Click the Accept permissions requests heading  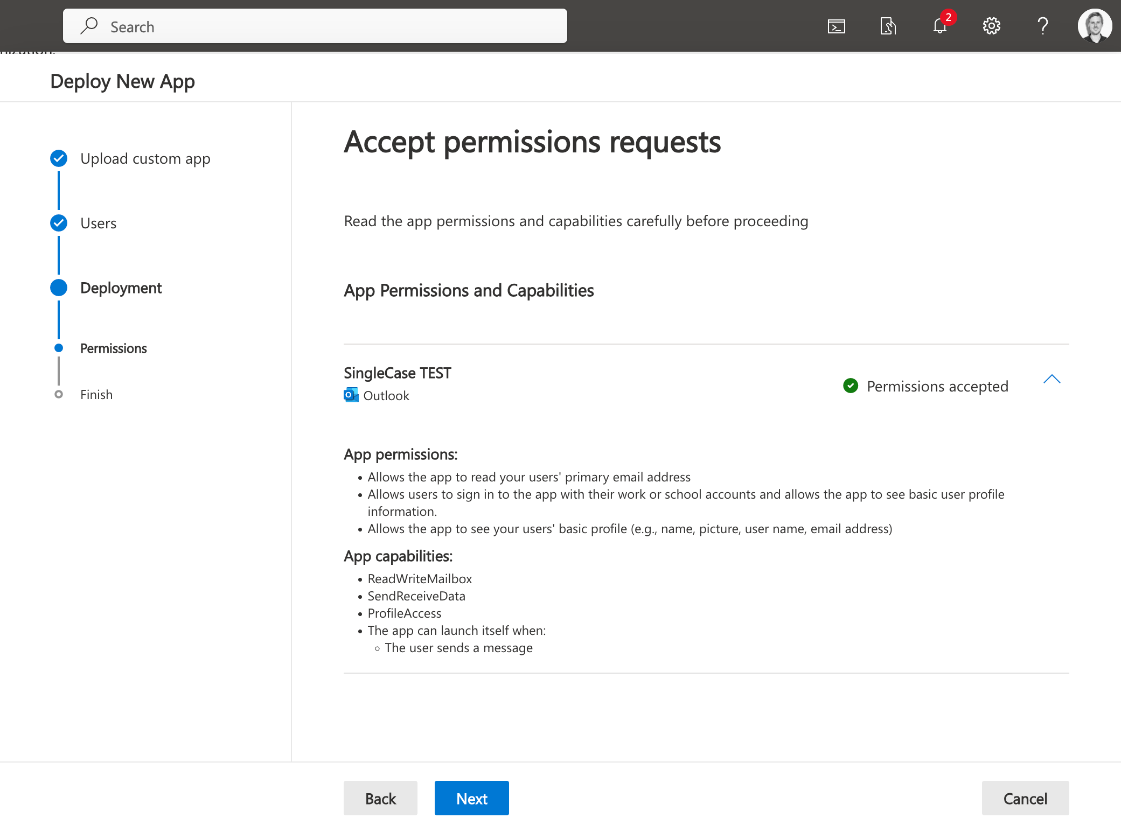pyautogui.click(x=532, y=142)
